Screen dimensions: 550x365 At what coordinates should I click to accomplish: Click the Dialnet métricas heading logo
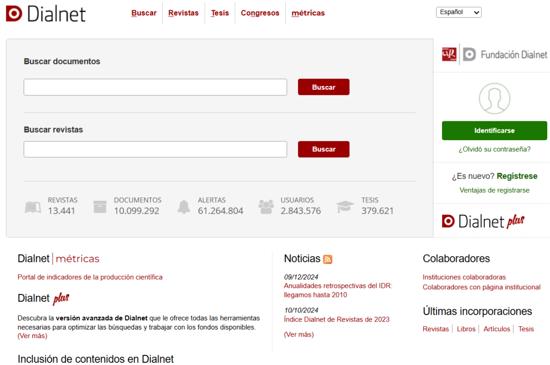[x=59, y=259]
